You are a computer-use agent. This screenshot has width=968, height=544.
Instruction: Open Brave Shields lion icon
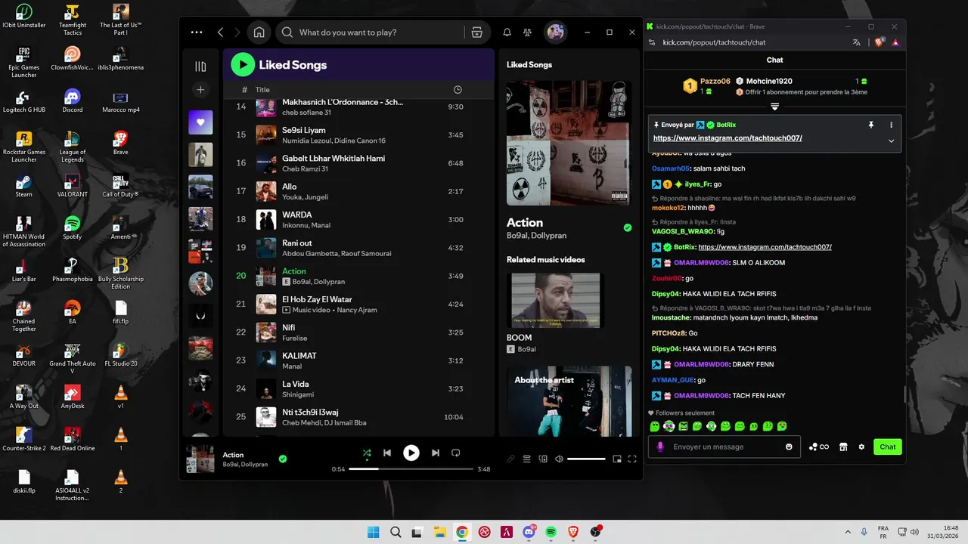point(879,42)
